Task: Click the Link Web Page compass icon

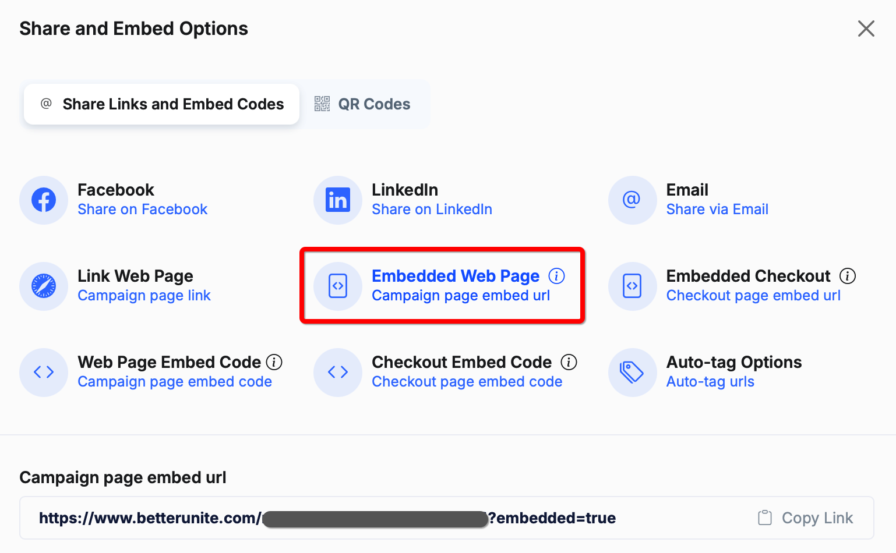Action: click(44, 286)
